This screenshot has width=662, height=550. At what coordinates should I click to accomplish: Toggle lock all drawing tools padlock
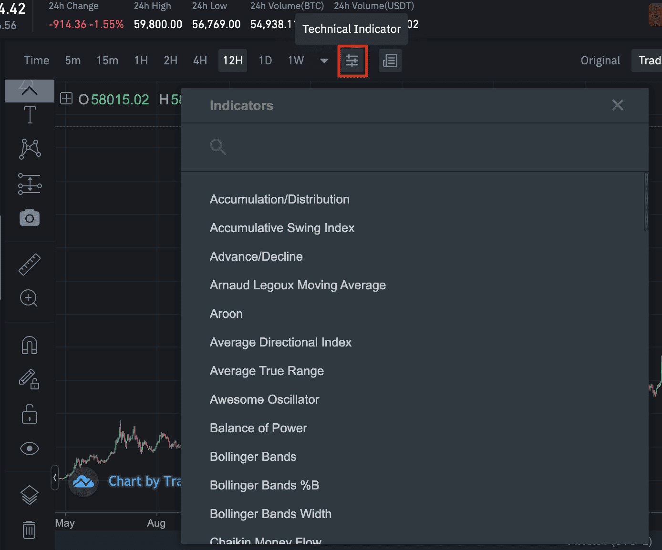[30, 414]
